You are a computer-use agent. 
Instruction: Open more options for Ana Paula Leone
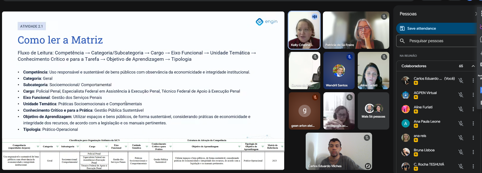(x=473, y=123)
